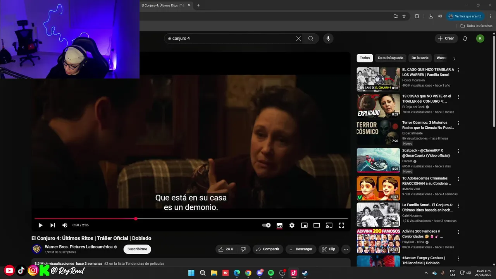The image size is (496, 279).
Task: Skip to next video in player
Action: click(x=53, y=225)
